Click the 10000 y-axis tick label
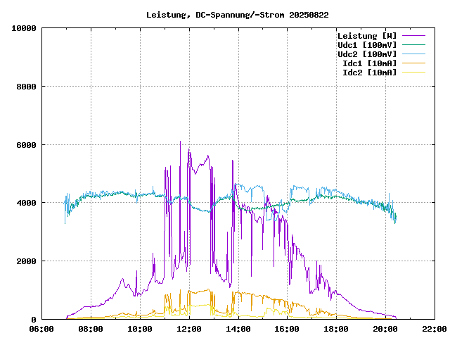This screenshot has height=338, width=450. (x=22, y=28)
